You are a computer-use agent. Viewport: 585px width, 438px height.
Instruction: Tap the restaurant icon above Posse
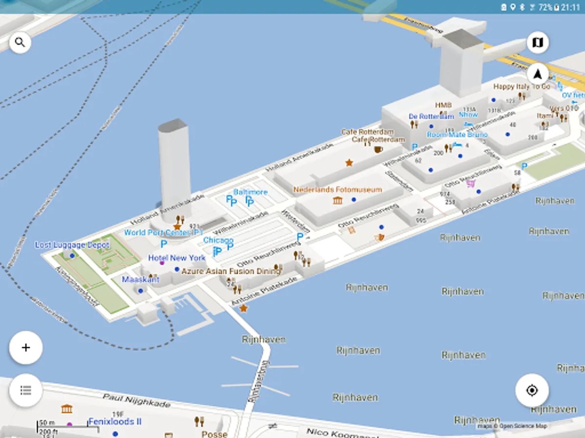(199, 421)
